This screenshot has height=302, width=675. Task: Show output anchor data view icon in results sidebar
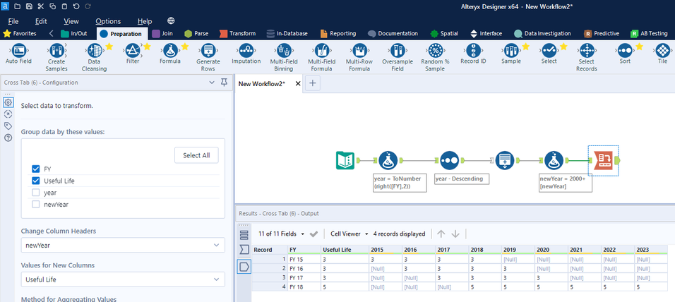click(x=244, y=267)
